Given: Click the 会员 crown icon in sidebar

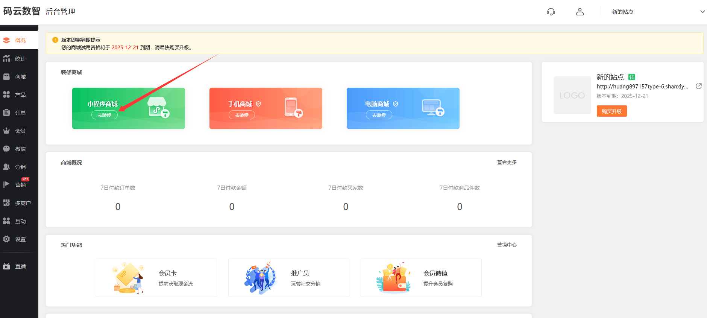Looking at the screenshot, I should point(6,131).
